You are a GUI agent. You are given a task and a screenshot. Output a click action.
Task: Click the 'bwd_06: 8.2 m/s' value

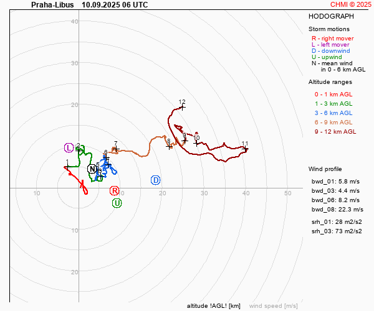click(x=335, y=200)
